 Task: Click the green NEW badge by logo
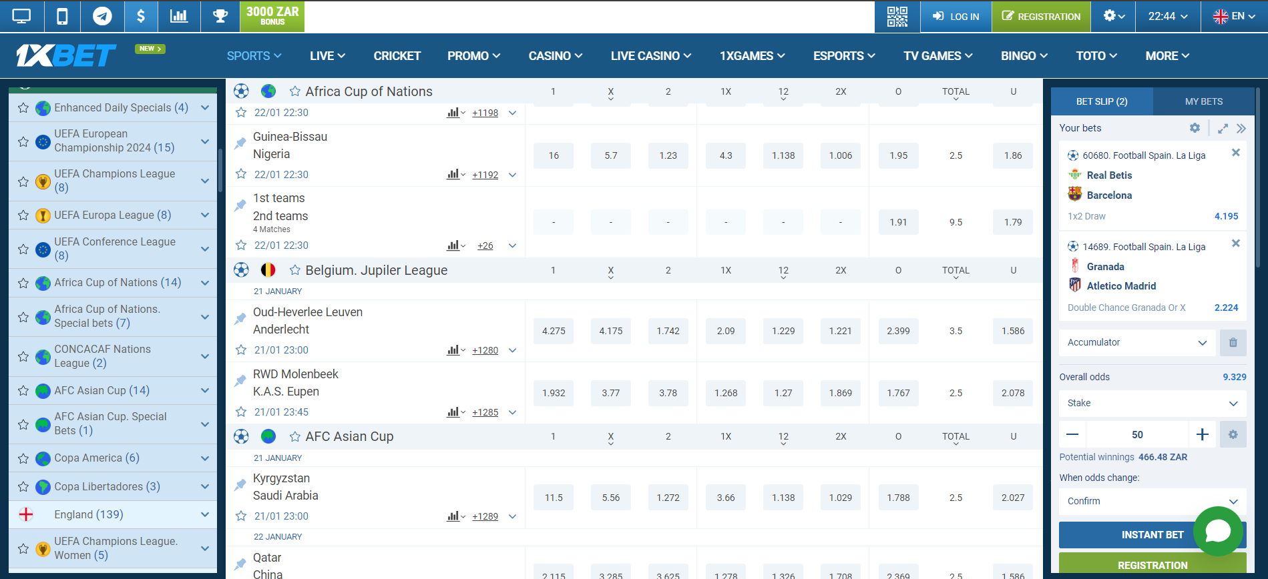150,49
